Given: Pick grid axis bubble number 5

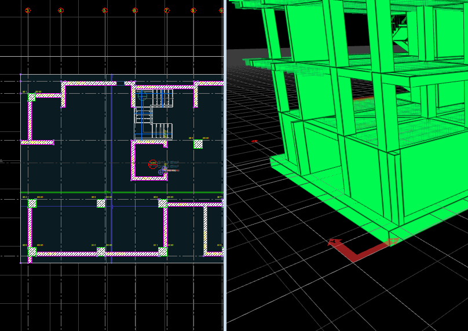Looking at the screenshot, I should coord(104,10).
